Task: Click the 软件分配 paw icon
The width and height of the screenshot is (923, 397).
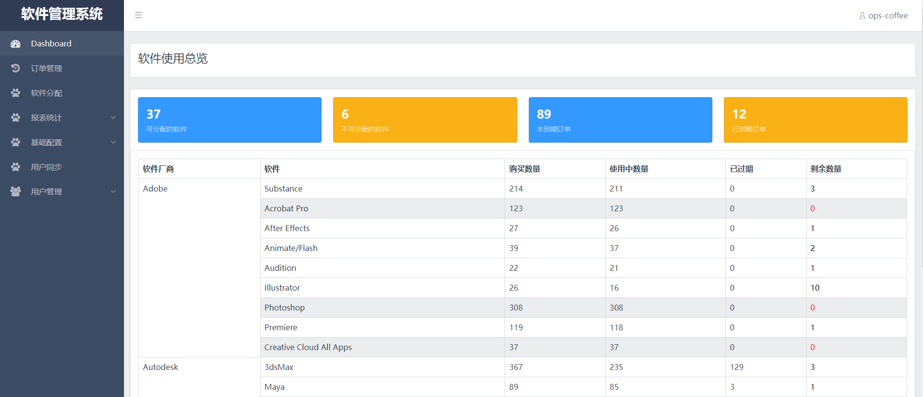Action: pyautogui.click(x=15, y=93)
